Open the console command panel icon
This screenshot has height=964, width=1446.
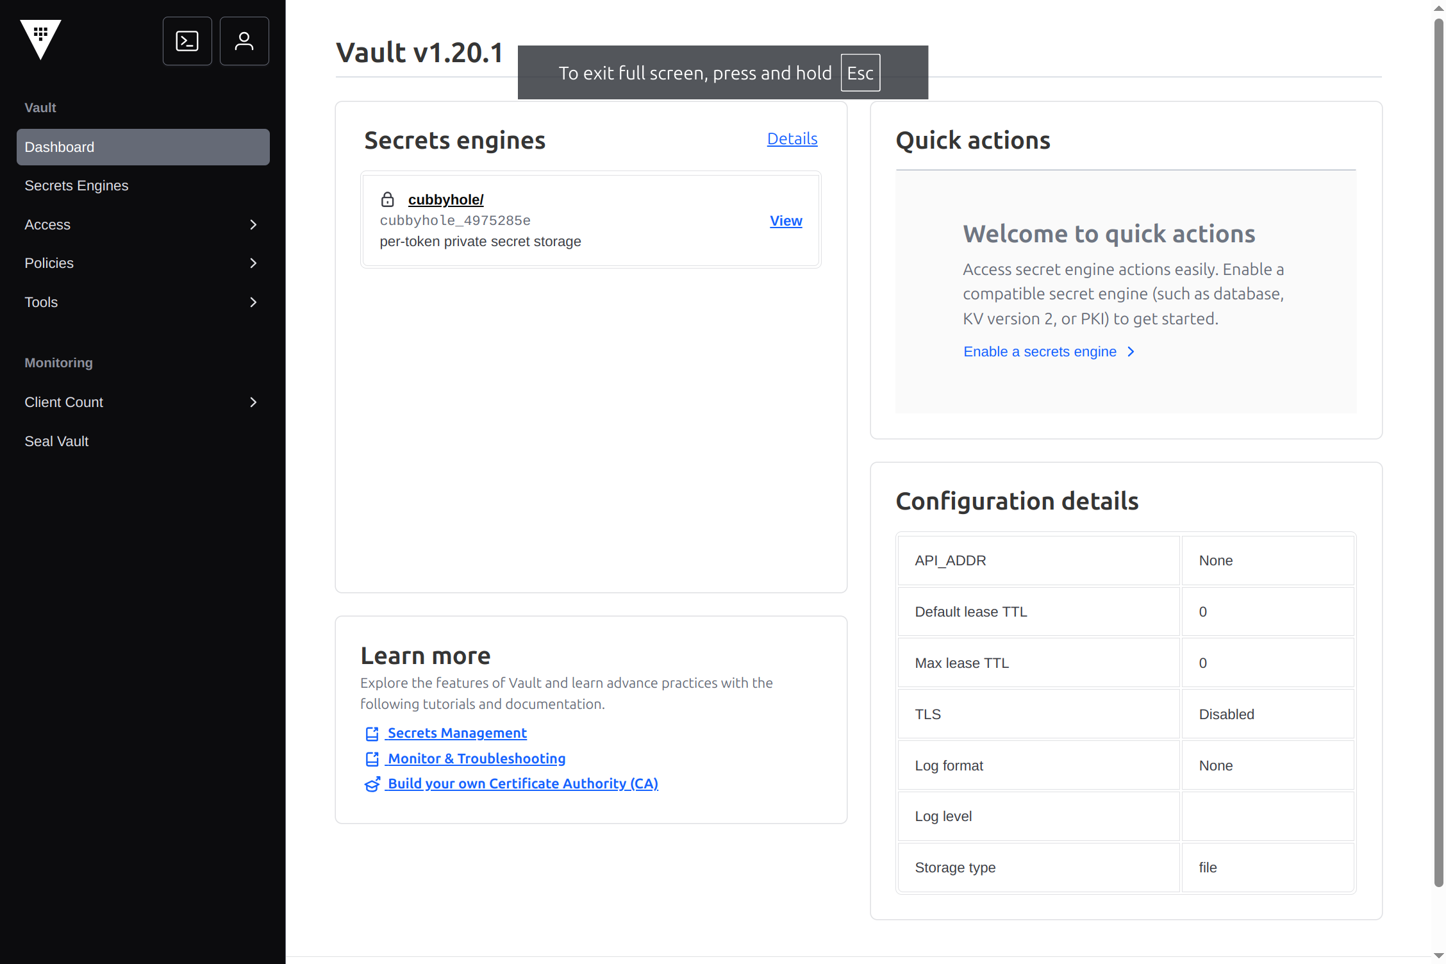(x=187, y=41)
